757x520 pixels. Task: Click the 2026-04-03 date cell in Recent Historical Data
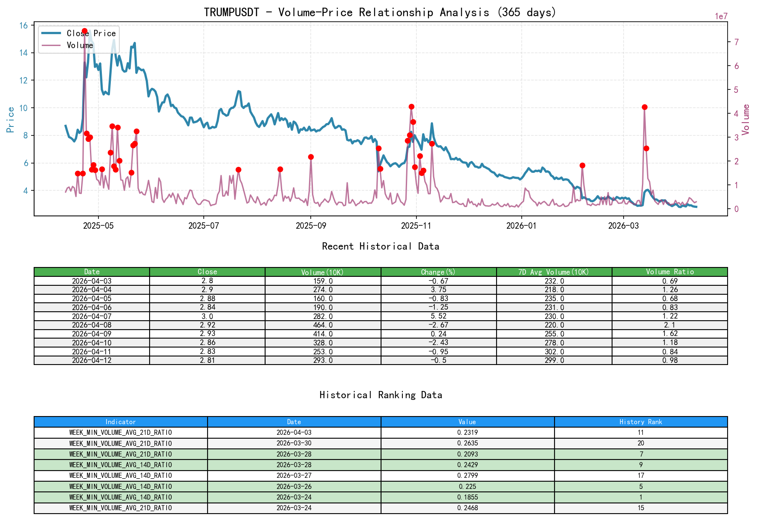[x=92, y=281]
